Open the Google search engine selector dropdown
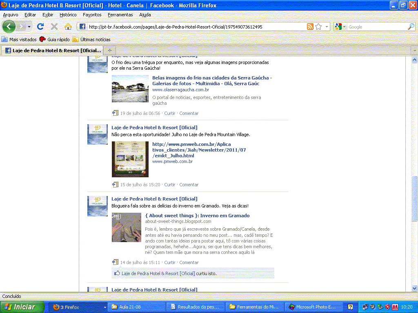Screen dimensions: 418x313 tap(340, 26)
